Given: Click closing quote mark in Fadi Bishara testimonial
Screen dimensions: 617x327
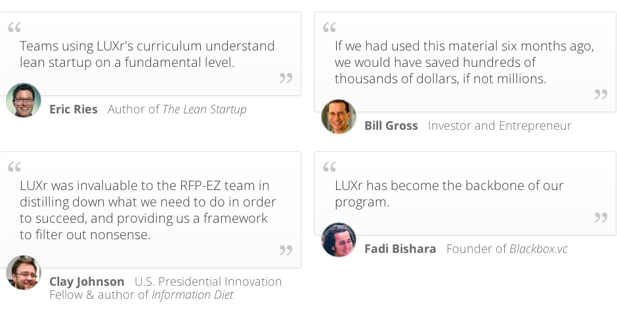Looking at the screenshot, I should [601, 218].
